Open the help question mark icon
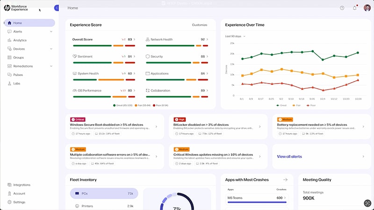The image size is (374, 210). tap(342, 8)
